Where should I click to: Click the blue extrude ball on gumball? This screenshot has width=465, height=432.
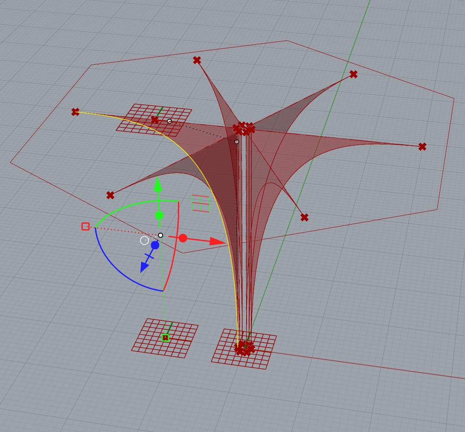click(155, 245)
